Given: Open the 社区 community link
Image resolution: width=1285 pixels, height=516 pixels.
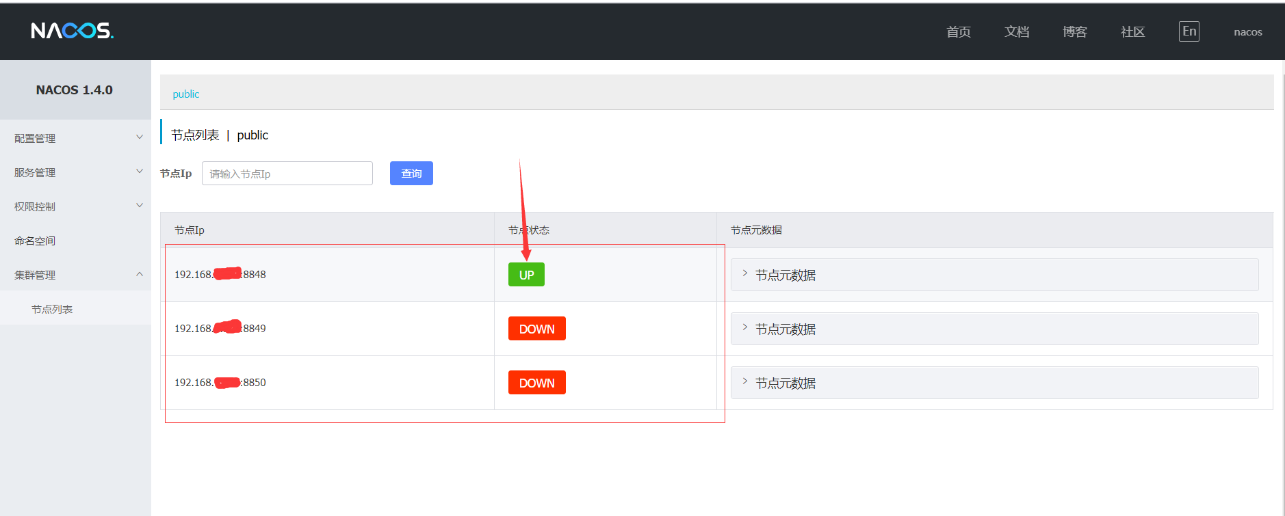Looking at the screenshot, I should tap(1133, 32).
